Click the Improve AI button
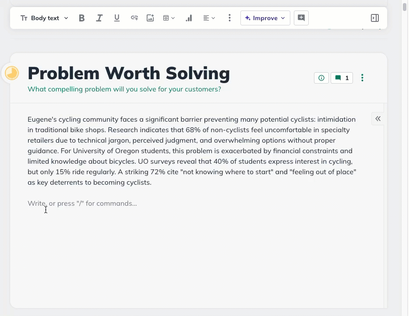Image resolution: width=409 pixels, height=316 pixels. (265, 18)
